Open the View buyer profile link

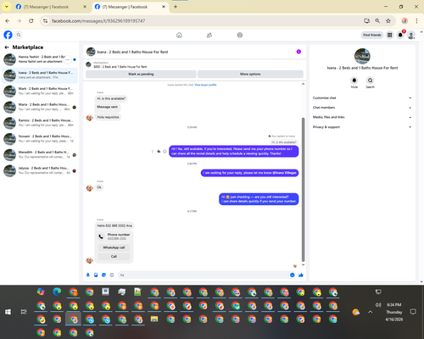pyautogui.click(x=205, y=85)
